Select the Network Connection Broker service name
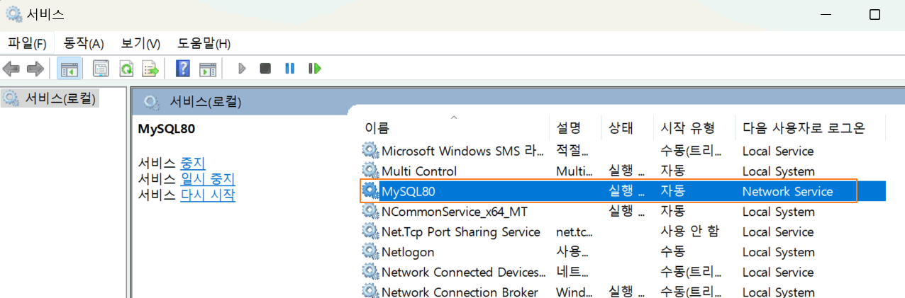Screen dimensions: 905x298 pyautogui.click(x=460, y=292)
